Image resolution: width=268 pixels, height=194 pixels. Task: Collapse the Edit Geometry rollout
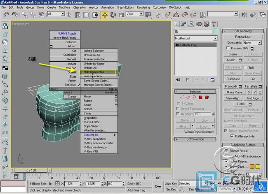243,31
